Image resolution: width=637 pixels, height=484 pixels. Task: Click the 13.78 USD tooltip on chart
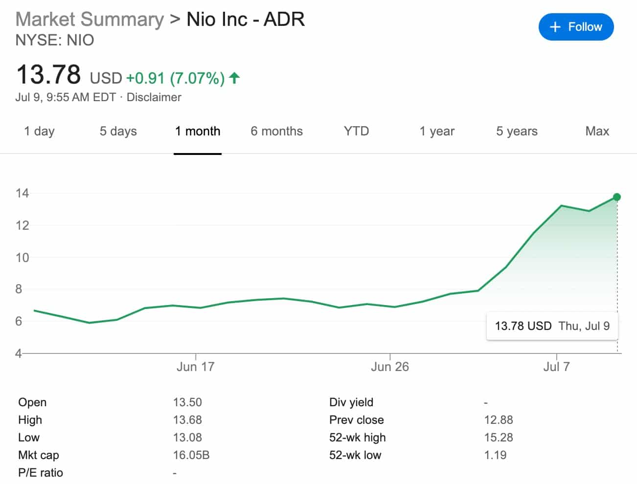tap(551, 326)
